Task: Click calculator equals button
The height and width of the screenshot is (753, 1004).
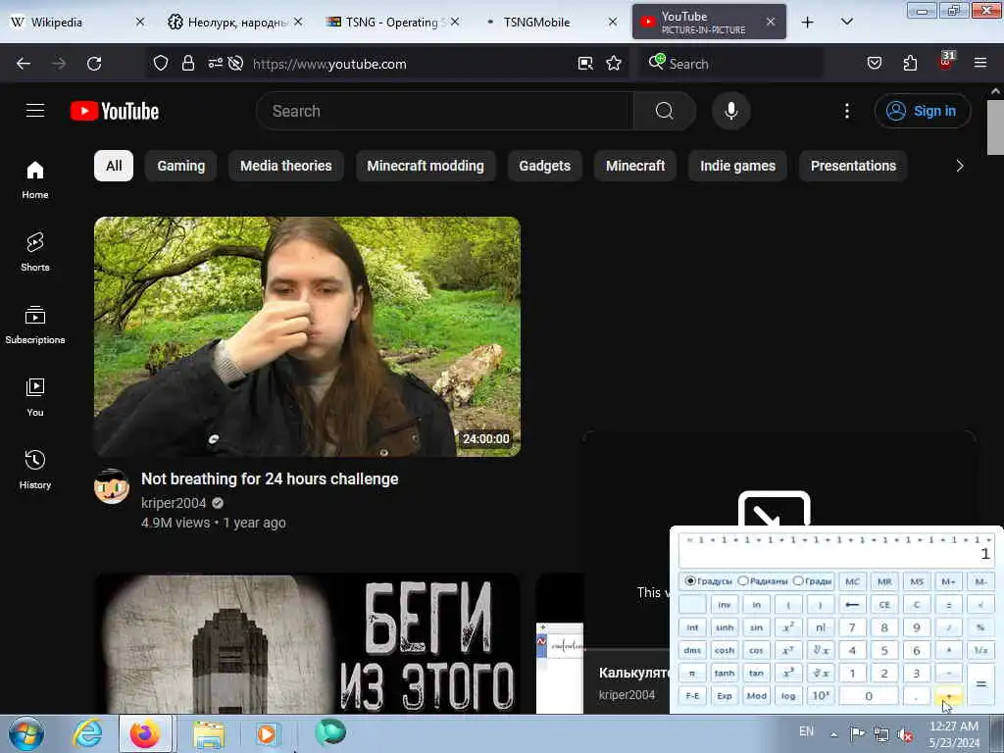Action: coord(980,683)
